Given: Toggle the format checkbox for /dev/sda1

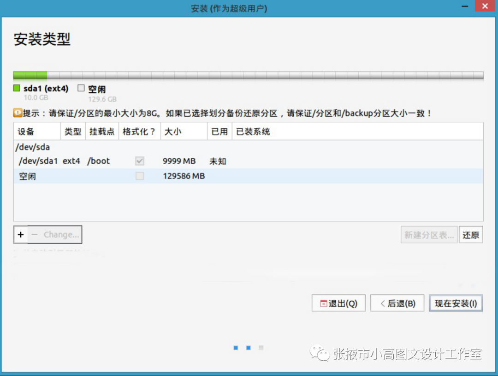Looking at the screenshot, I should point(139,161).
